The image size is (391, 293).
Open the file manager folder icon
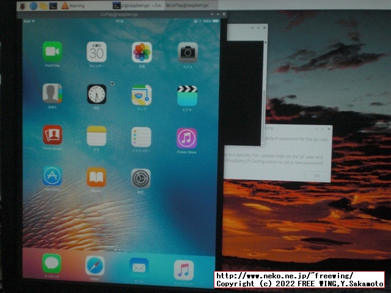[x=43, y=5]
